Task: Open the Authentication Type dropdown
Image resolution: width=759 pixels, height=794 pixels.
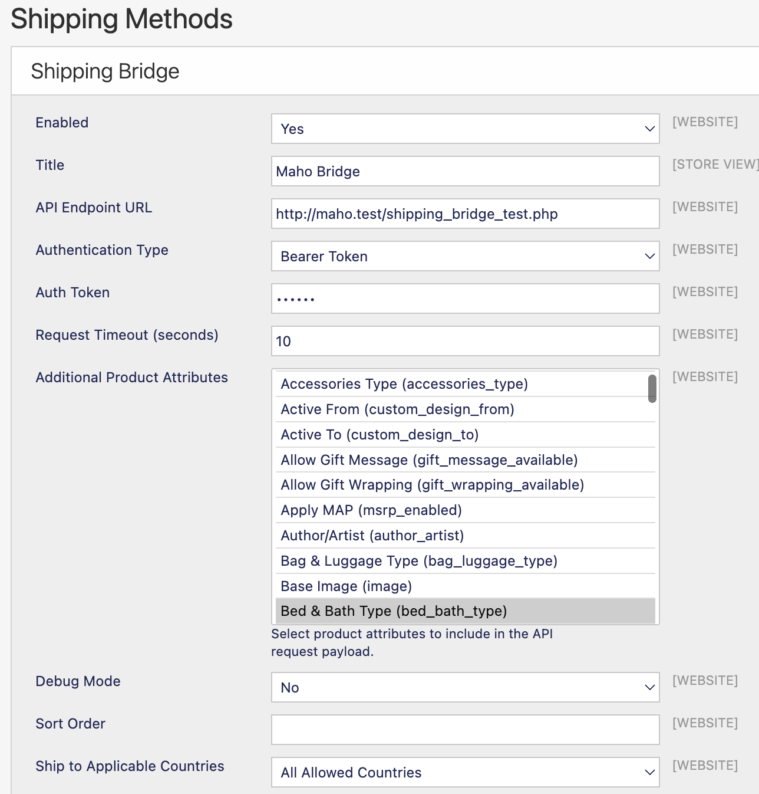Action: (465, 256)
